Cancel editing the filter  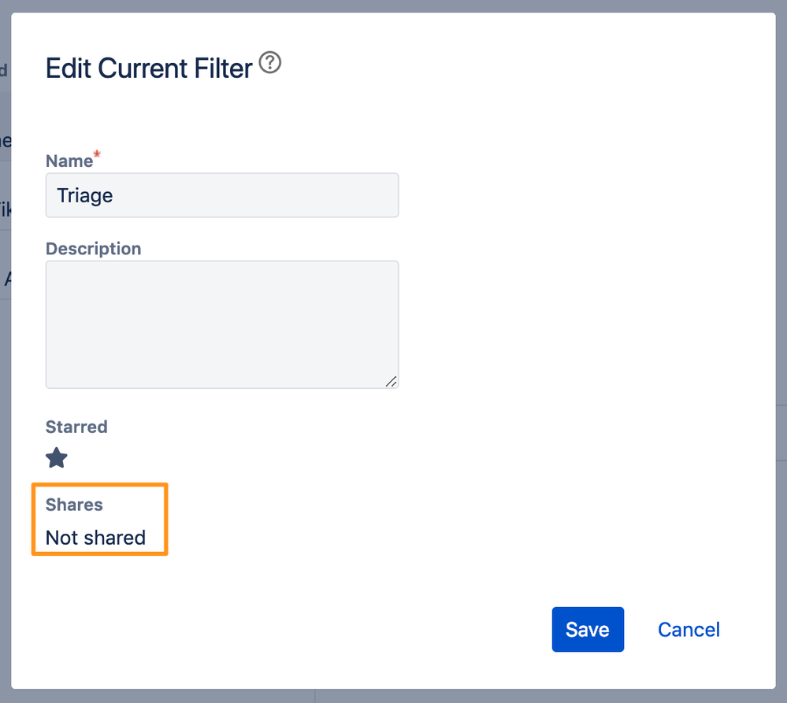[689, 630]
